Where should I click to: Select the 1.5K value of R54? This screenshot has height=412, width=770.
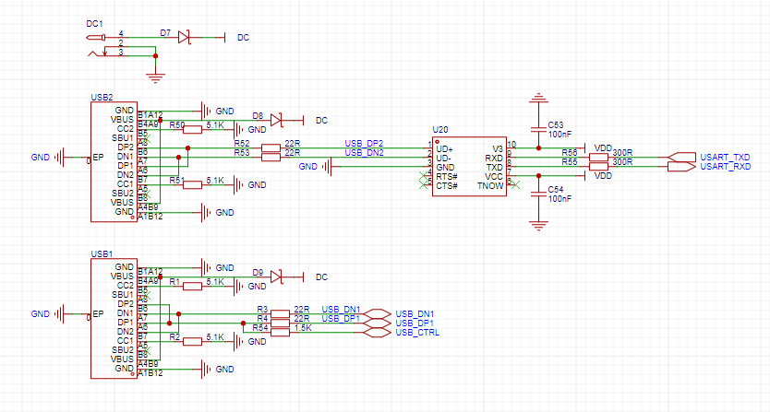click(303, 327)
